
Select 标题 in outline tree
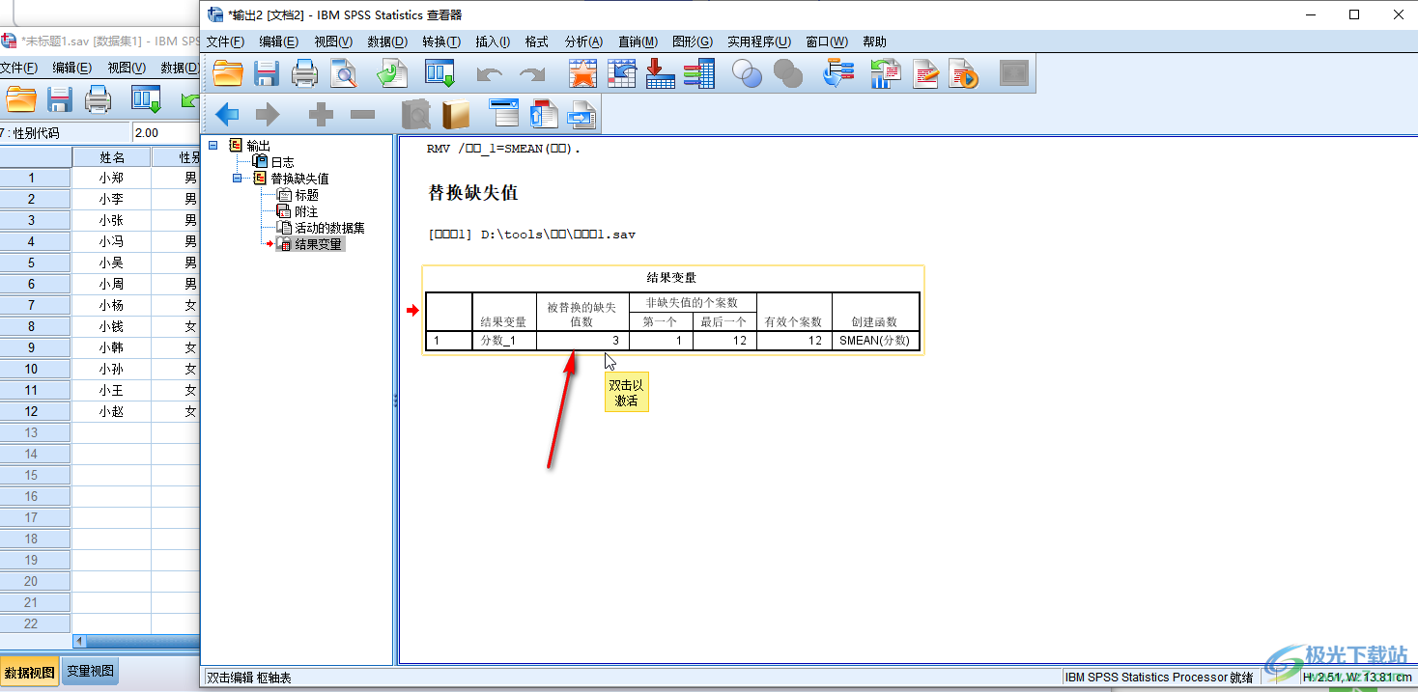306,195
